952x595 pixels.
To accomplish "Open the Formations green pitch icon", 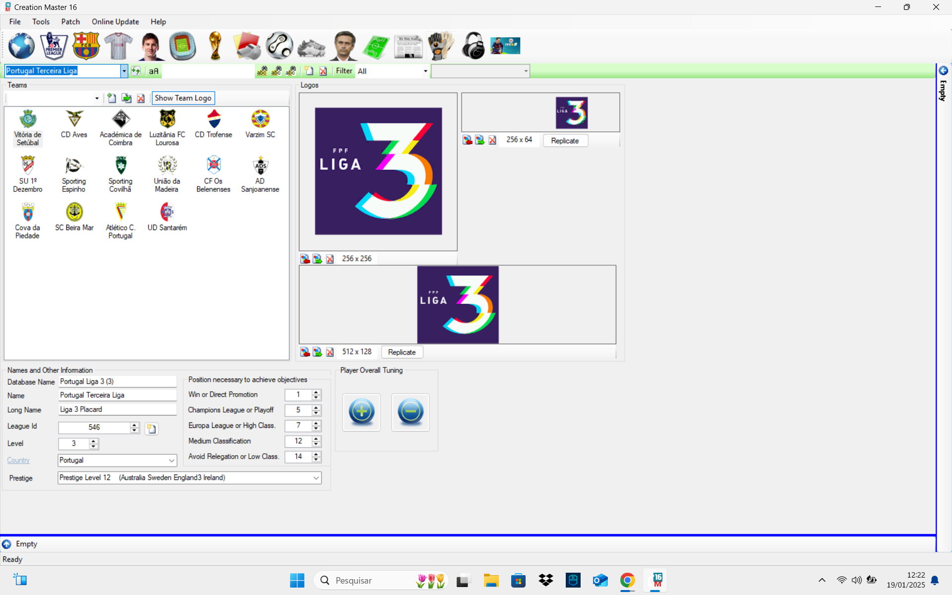I will tap(376, 47).
